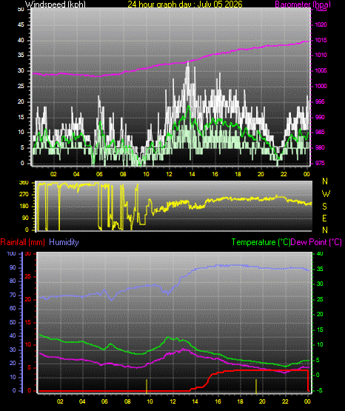Click the W compass label on wind direction chart
Screen dimensions: 345x411
click(x=326, y=194)
